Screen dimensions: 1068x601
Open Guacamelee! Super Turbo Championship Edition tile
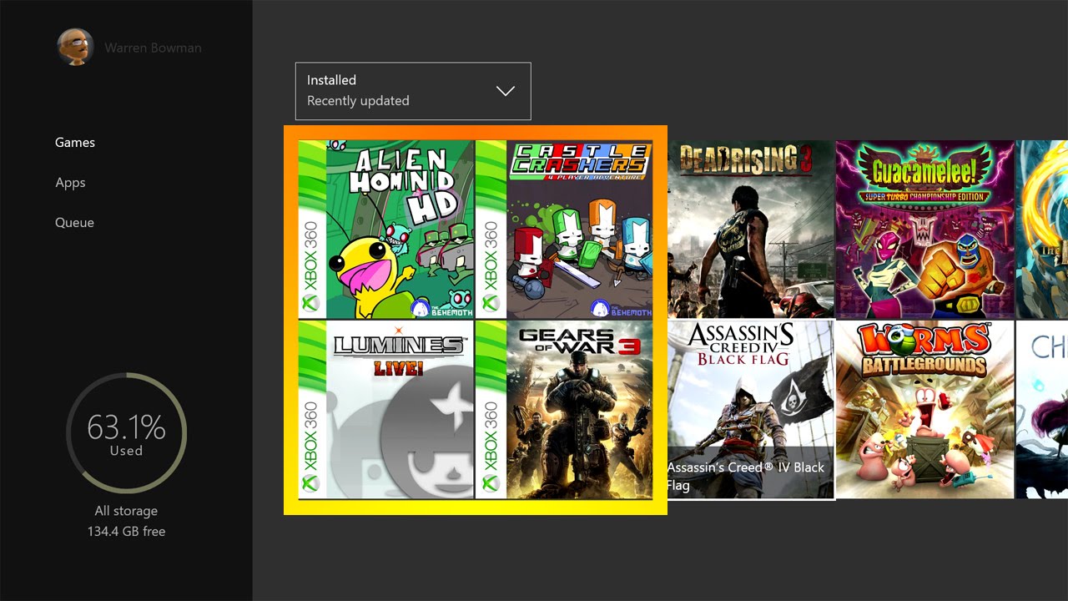pyautogui.click(x=925, y=230)
